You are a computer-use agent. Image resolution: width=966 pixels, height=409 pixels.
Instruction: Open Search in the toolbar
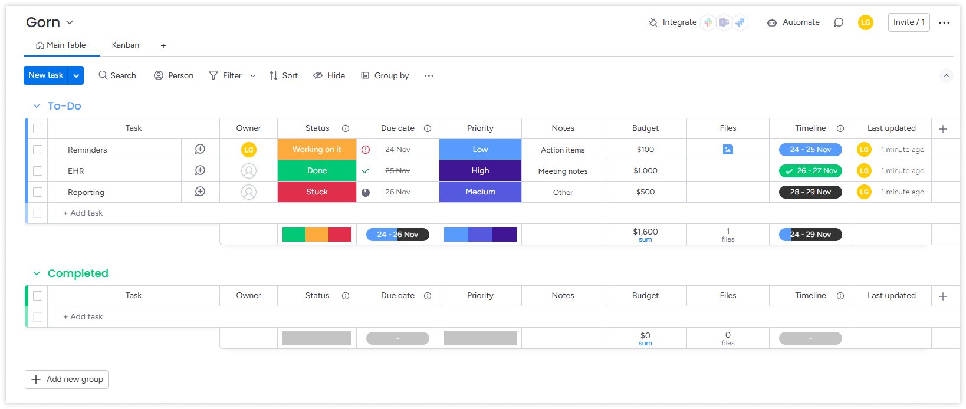point(117,75)
